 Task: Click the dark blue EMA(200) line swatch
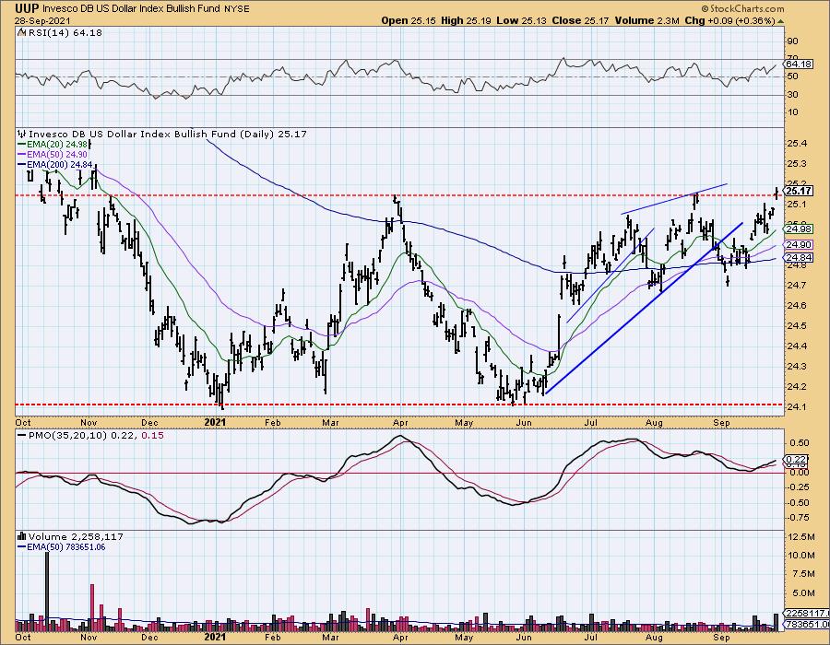(22, 164)
